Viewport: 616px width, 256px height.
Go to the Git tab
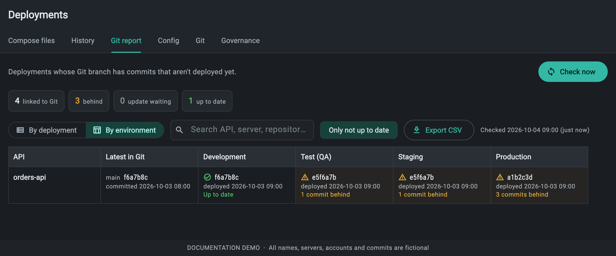(200, 40)
